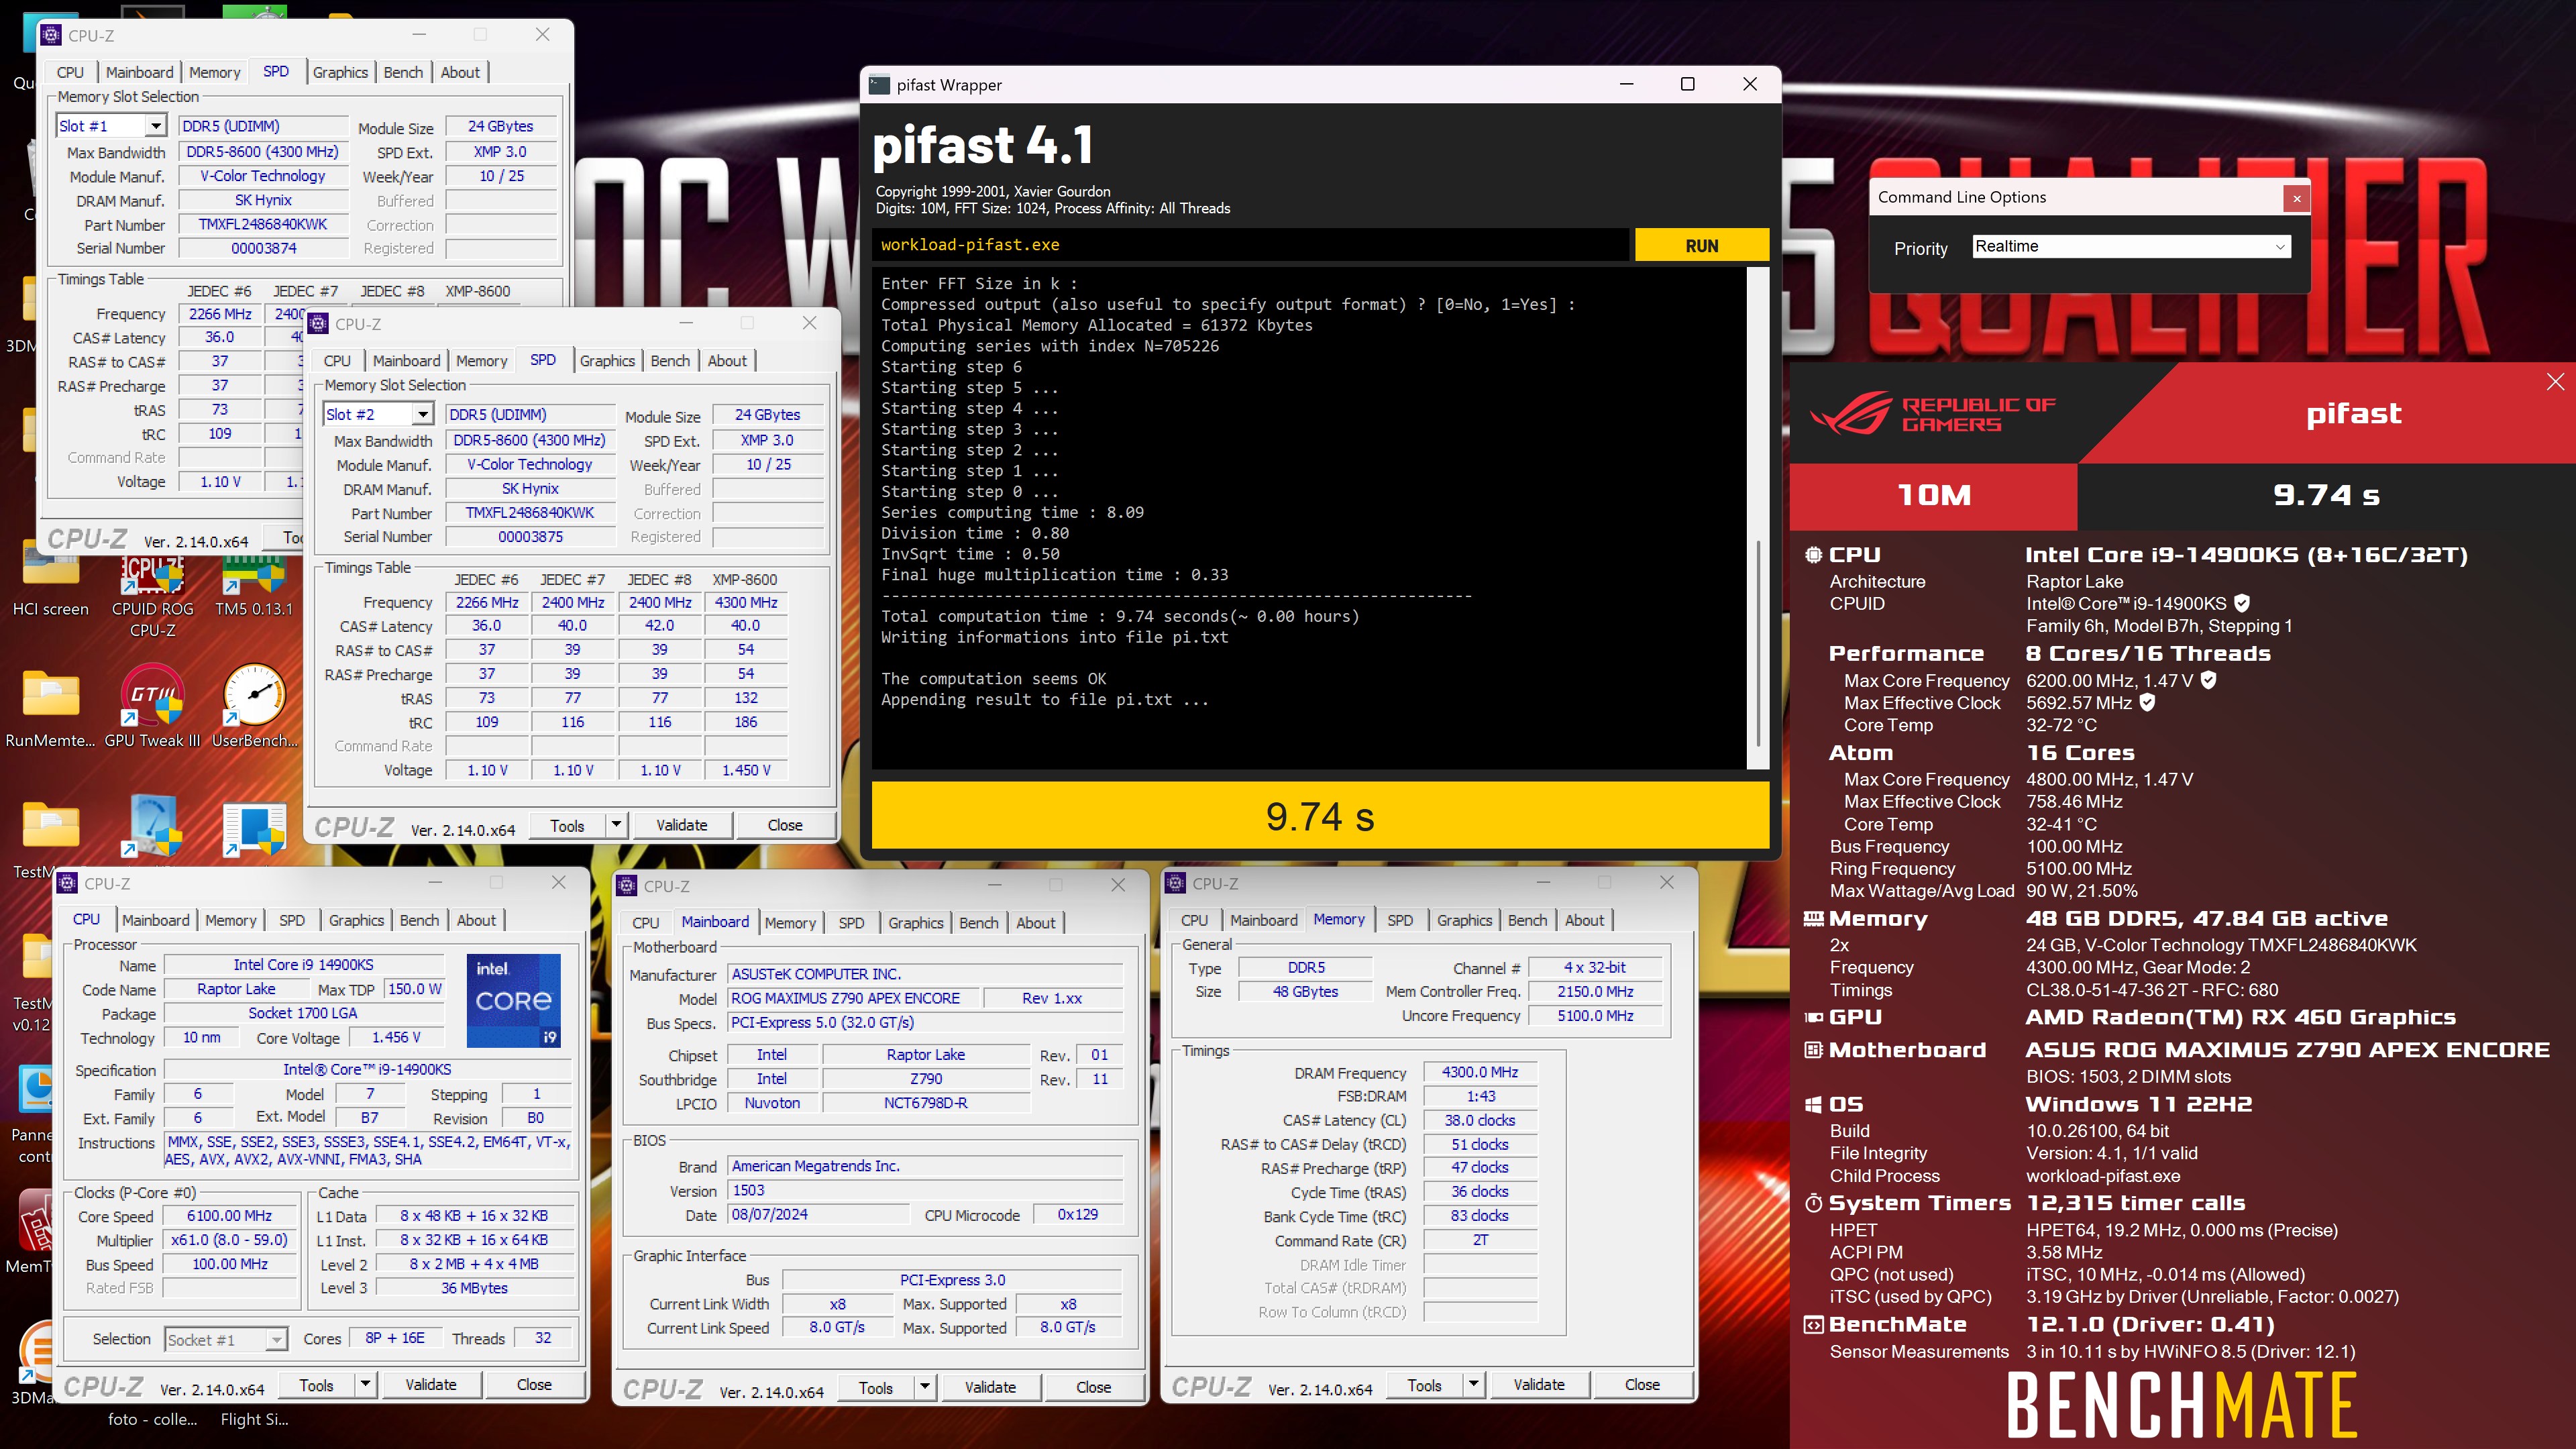Open the Socket #1 selection dropdown

226,1339
